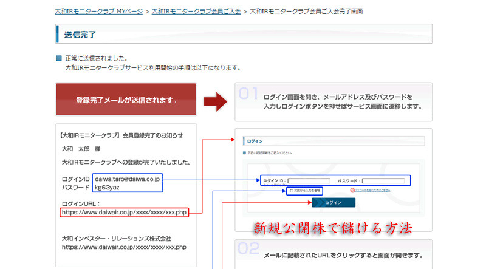Click the 登録完了メールが送信されます。 banner
This screenshot has height=269, width=486.
tap(126, 100)
